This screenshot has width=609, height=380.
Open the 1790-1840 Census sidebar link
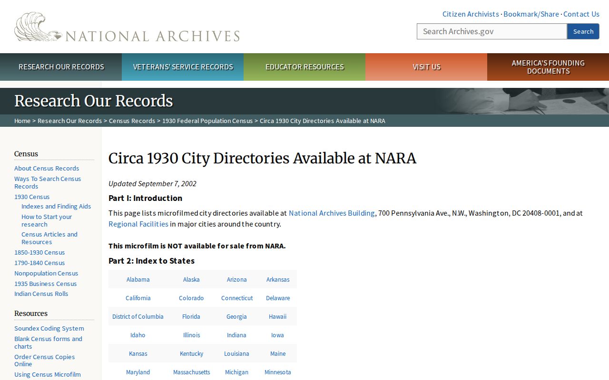pos(39,263)
